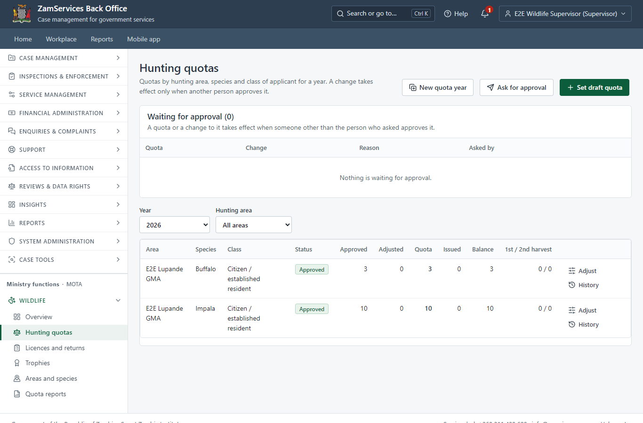The height and width of the screenshot is (423, 643).
Task: Expand the Case Management chevron
Action: pyautogui.click(x=118, y=58)
